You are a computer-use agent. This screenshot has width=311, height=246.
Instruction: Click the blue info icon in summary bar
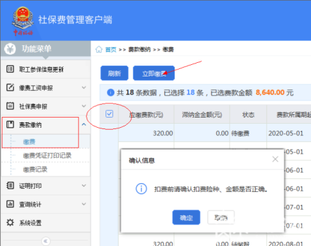click(x=111, y=92)
